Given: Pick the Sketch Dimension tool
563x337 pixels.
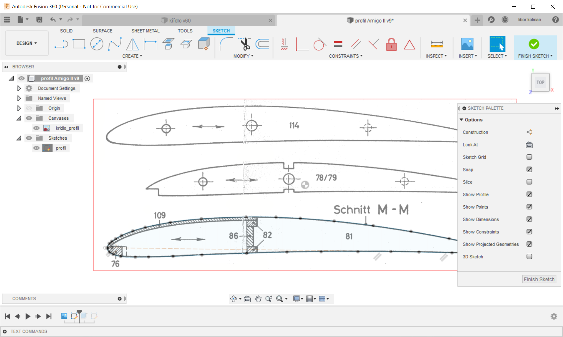Looking at the screenshot, I should click(150, 44).
